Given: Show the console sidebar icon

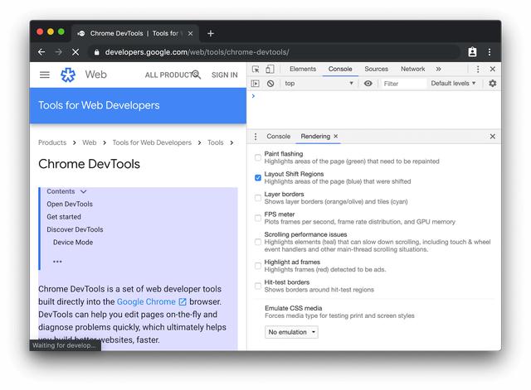Looking at the screenshot, I should pyautogui.click(x=256, y=83).
